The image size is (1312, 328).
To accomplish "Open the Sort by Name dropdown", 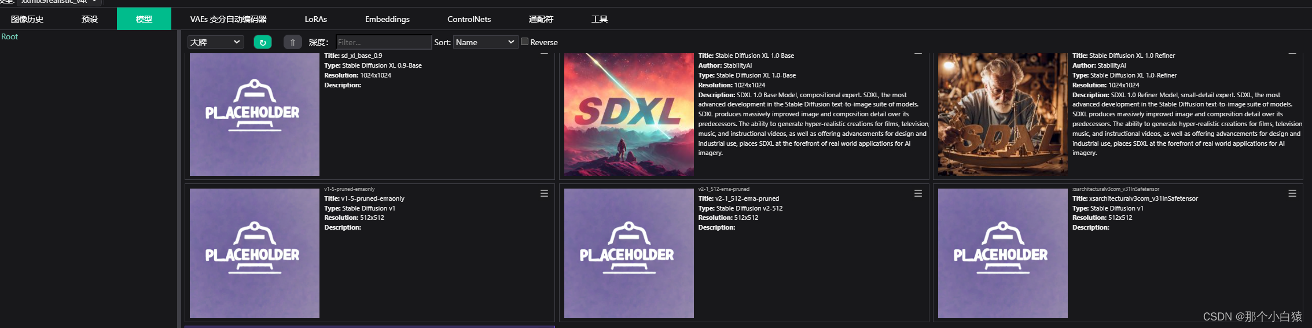I will pos(484,42).
